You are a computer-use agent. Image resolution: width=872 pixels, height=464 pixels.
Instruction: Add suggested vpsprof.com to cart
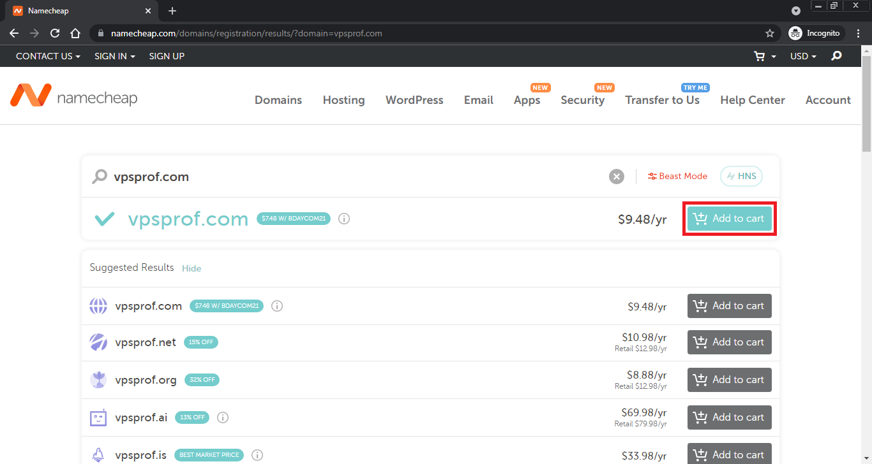[x=730, y=306]
